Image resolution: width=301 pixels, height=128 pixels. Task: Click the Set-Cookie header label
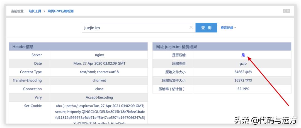click(x=33, y=106)
